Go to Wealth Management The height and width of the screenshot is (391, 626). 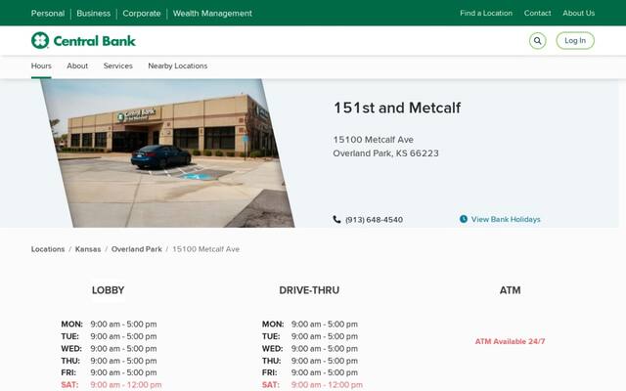pyautogui.click(x=212, y=13)
